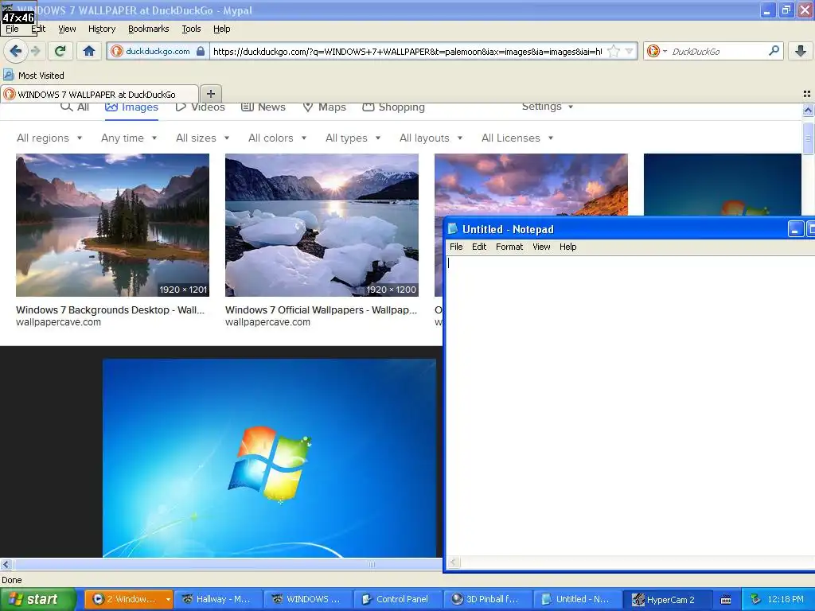Click the DuckDuckGo favicon in address bar

(117, 51)
